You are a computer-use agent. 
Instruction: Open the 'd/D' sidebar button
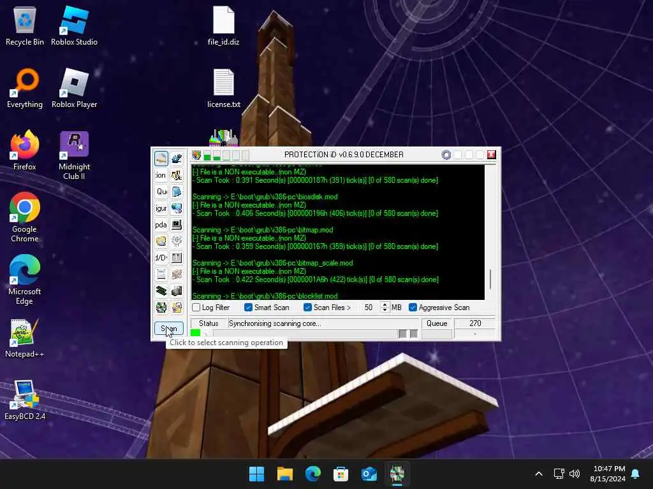click(x=161, y=258)
